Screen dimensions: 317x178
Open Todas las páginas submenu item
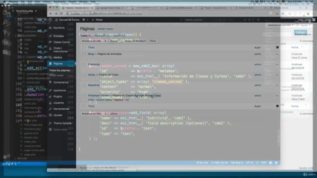59,70
